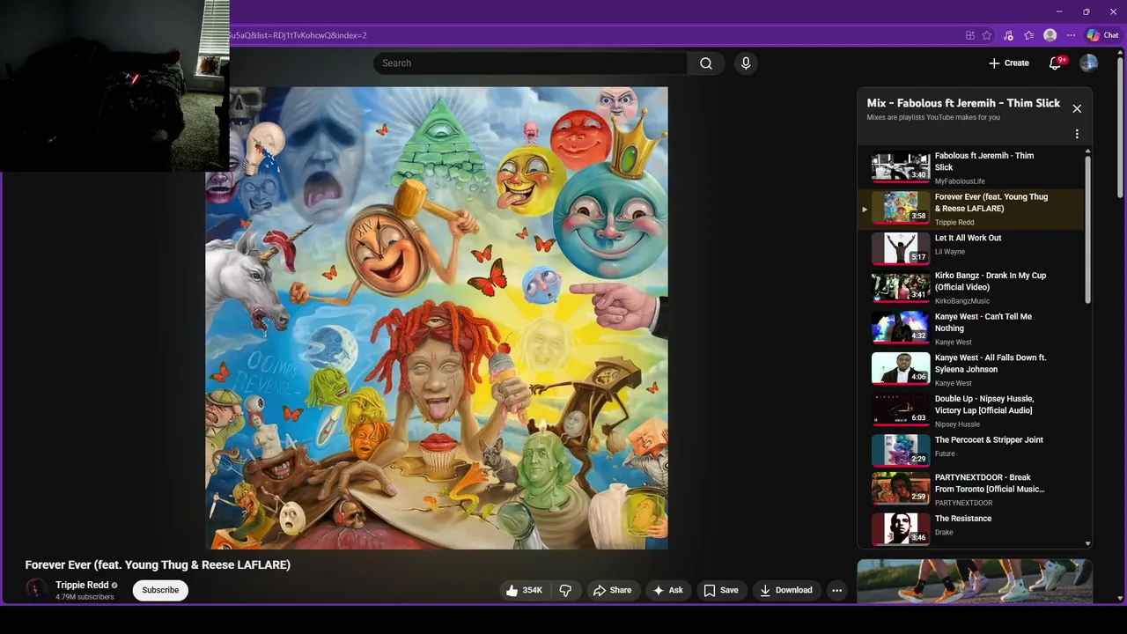Play Let It All Work Out by Lil Wayne
The width and height of the screenshot is (1127, 634).
[x=971, y=250]
